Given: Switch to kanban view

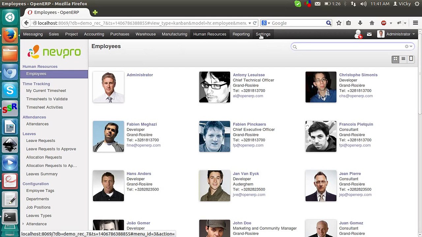Looking at the screenshot, I should (x=395, y=59).
